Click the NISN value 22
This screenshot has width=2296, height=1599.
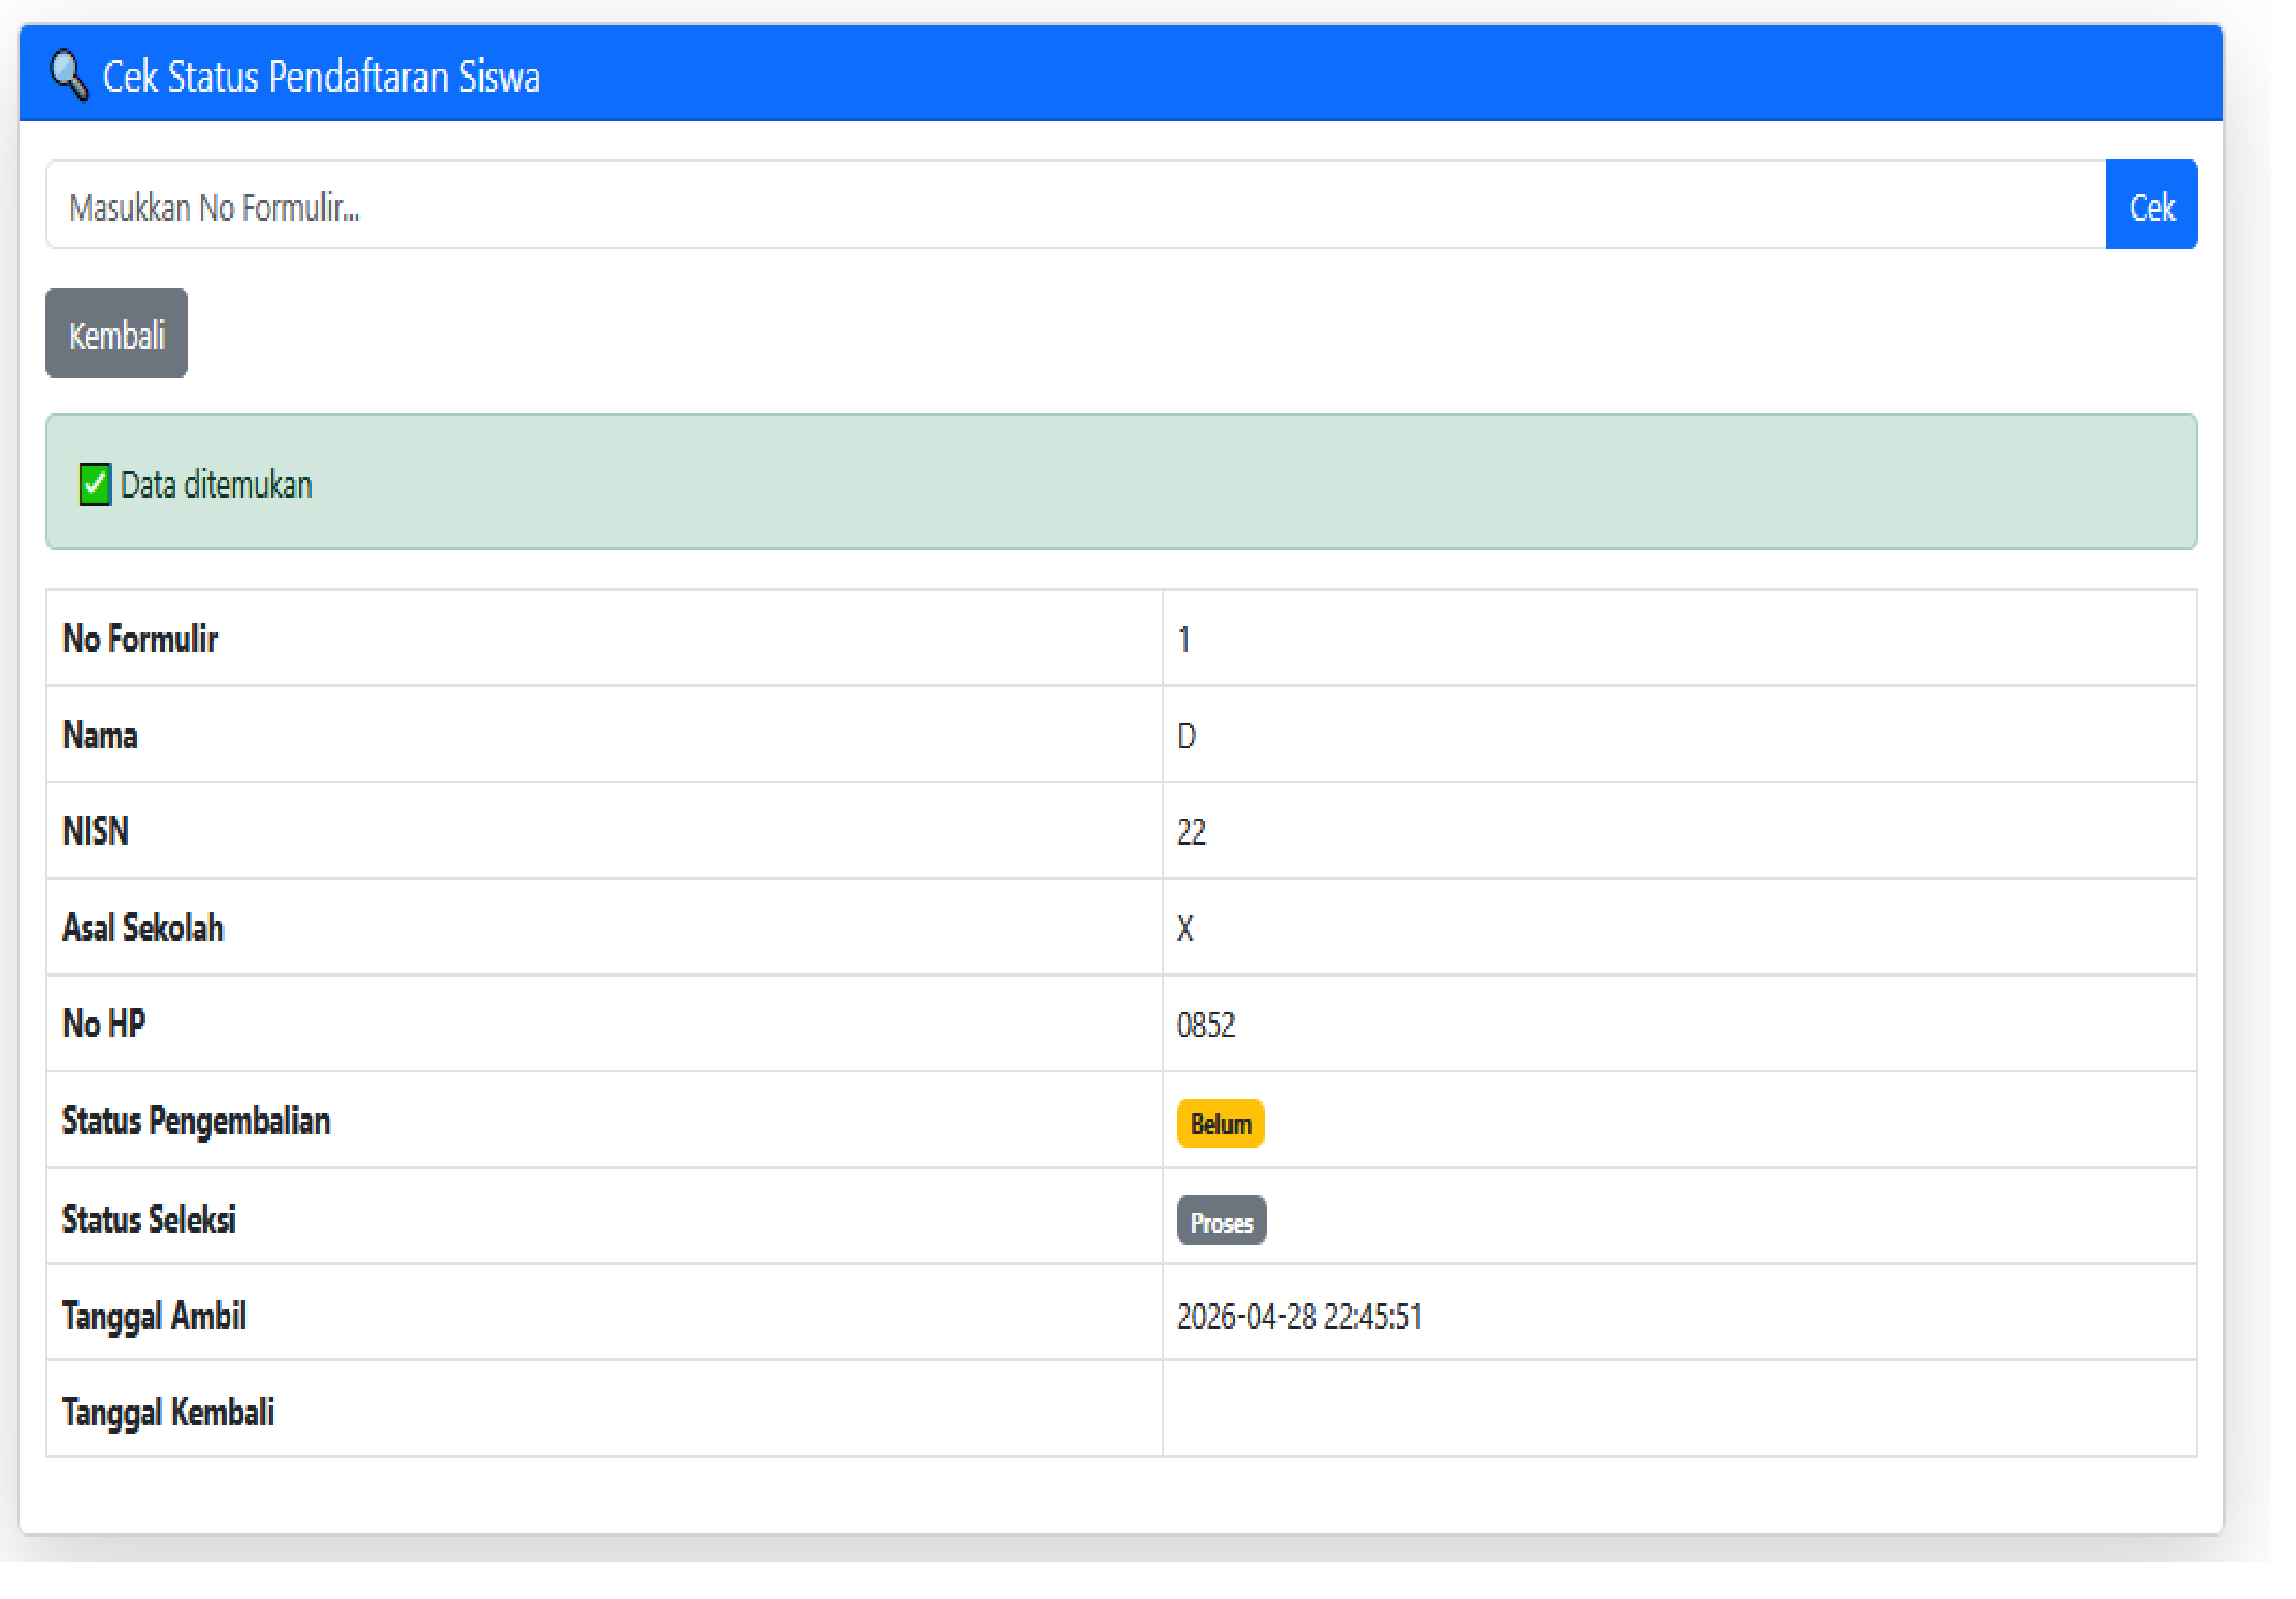point(1191,832)
